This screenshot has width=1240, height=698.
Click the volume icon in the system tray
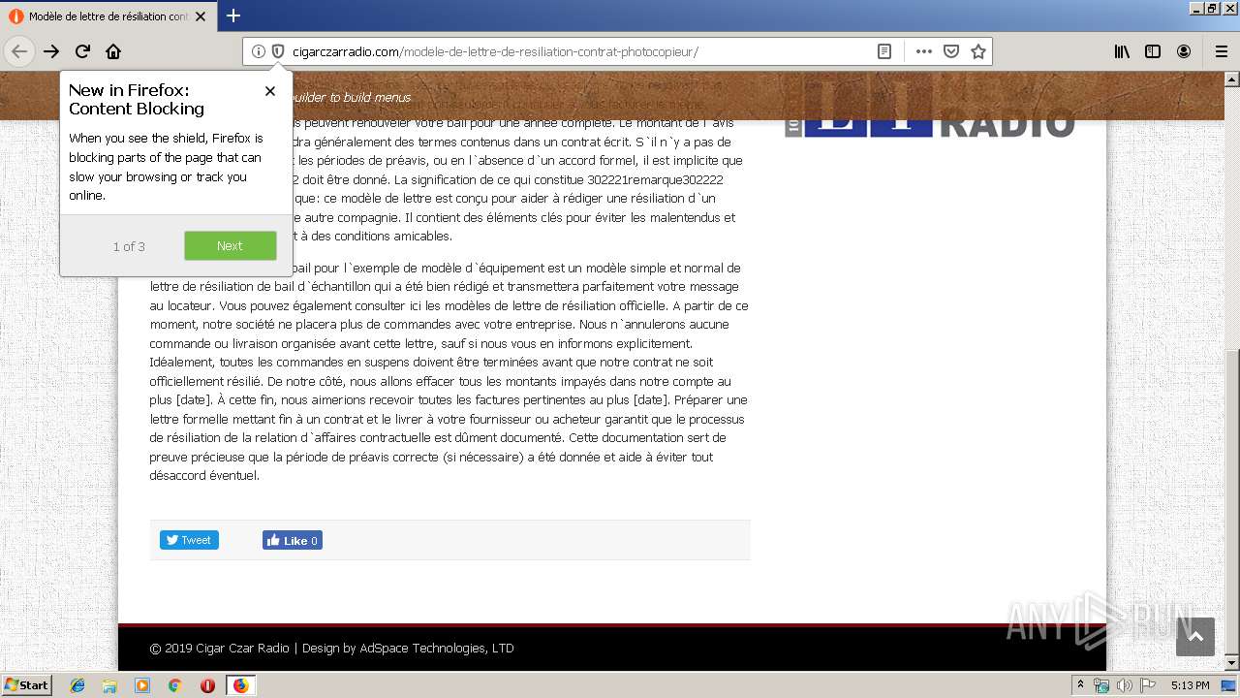pos(1124,685)
